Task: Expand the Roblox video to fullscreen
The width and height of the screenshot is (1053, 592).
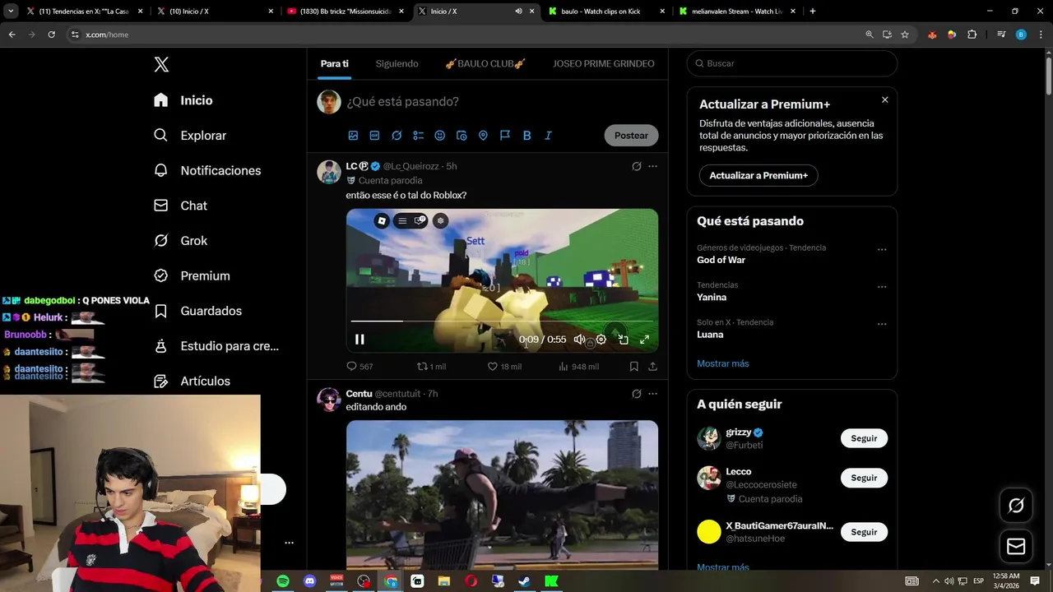Action: [x=644, y=340]
